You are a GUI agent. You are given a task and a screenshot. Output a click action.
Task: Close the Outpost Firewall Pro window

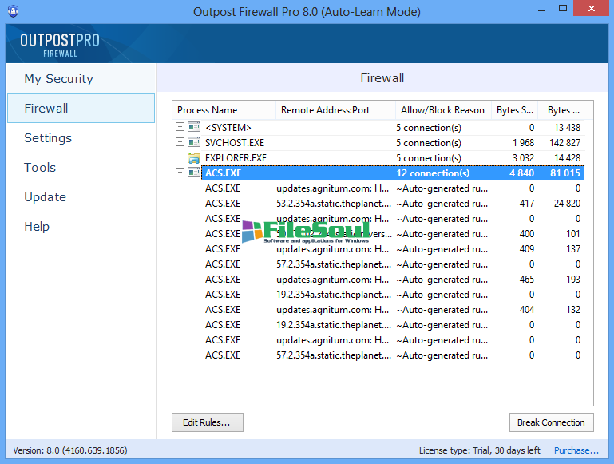pyautogui.click(x=592, y=8)
